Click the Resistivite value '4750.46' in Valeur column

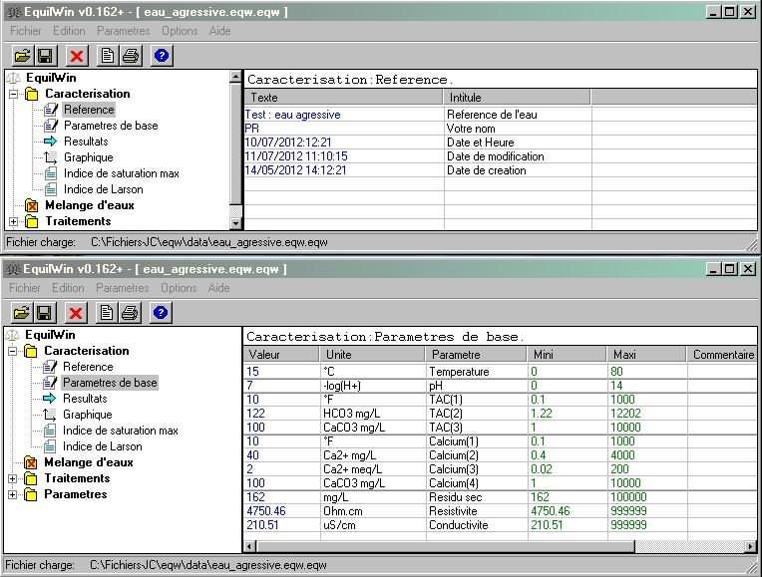281,511
